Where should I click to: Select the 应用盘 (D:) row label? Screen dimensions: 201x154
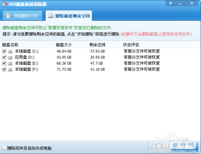25,57
